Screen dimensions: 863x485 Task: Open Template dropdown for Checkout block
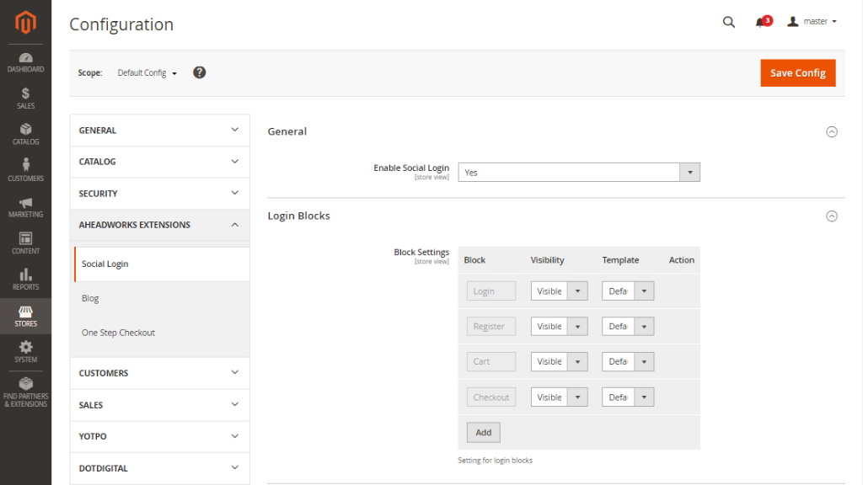point(628,397)
